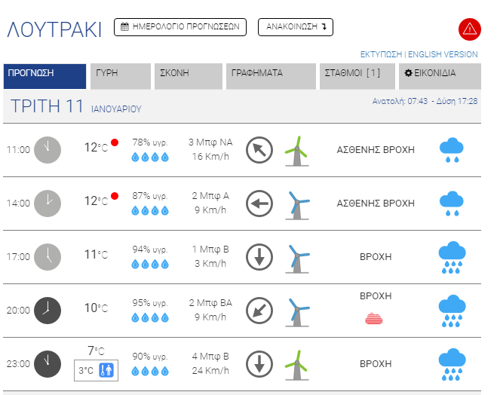Click the 17:00 humidity droplets icon

150,264
